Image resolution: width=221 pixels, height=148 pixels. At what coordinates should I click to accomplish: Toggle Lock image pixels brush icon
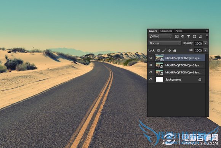point(164,50)
